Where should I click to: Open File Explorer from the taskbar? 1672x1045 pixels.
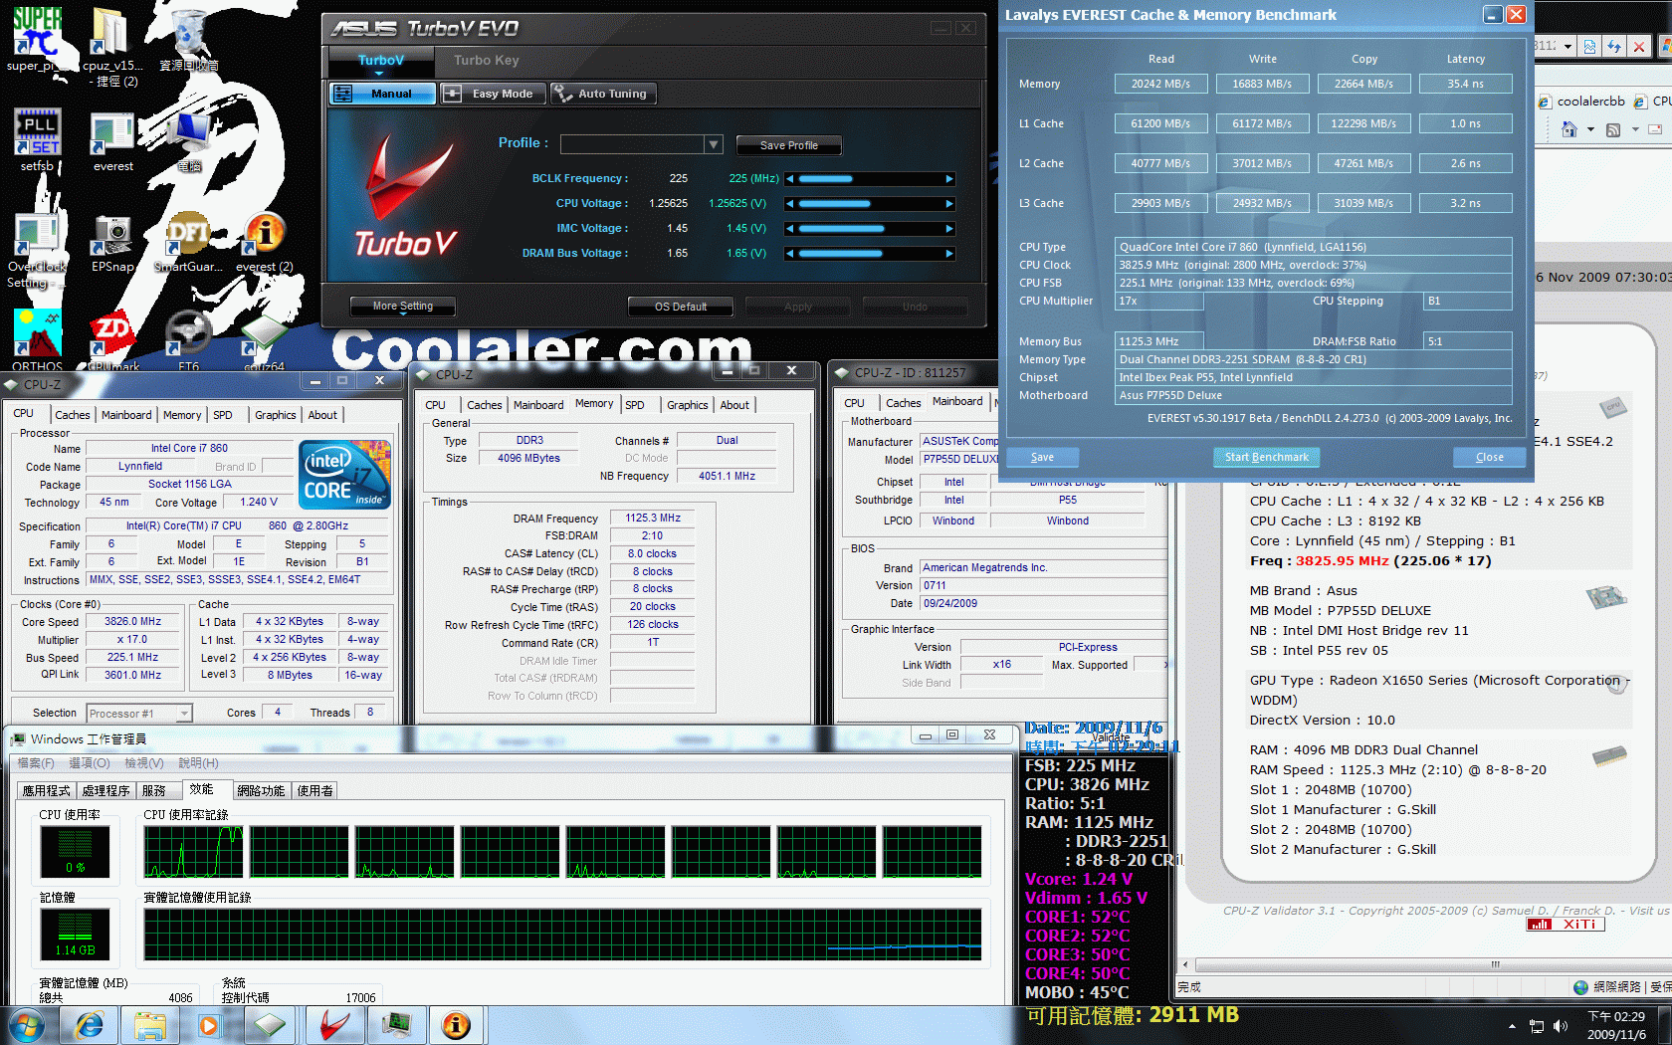click(150, 1025)
